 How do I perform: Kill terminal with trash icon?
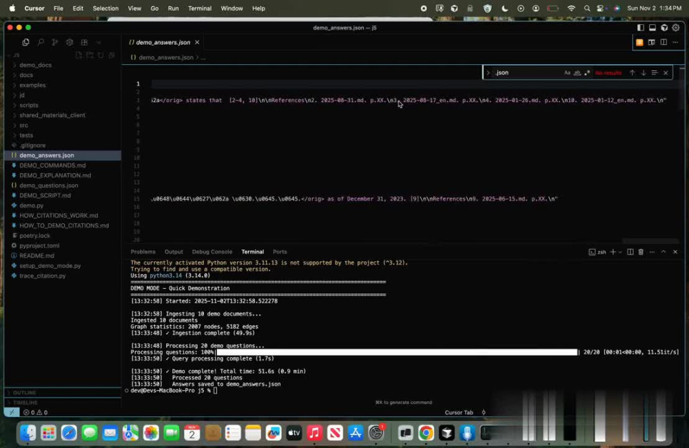coord(641,252)
